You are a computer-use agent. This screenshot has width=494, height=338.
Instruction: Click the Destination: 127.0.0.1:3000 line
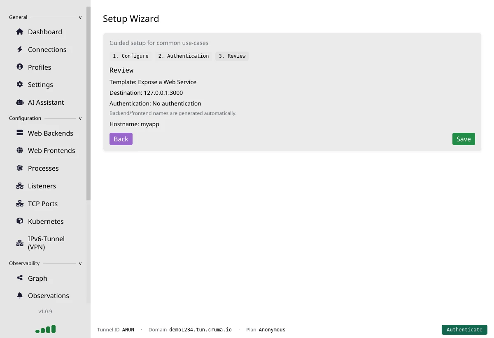(146, 93)
